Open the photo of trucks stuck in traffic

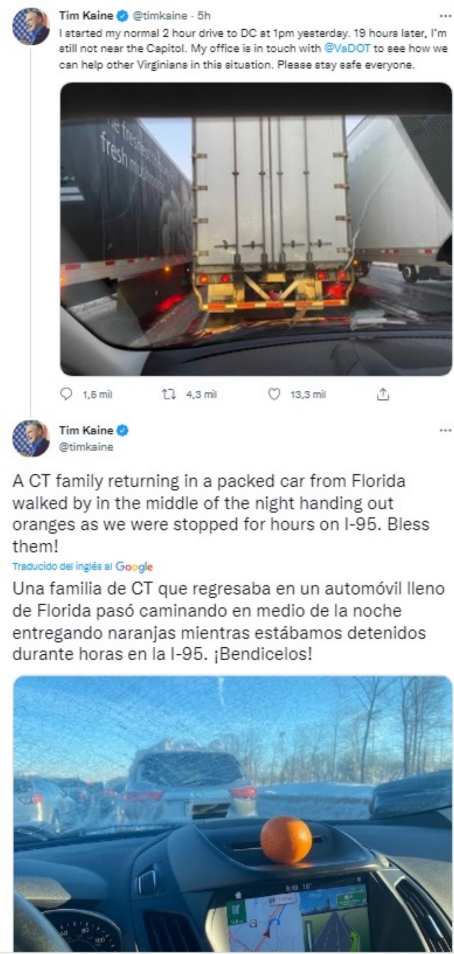tap(256, 228)
